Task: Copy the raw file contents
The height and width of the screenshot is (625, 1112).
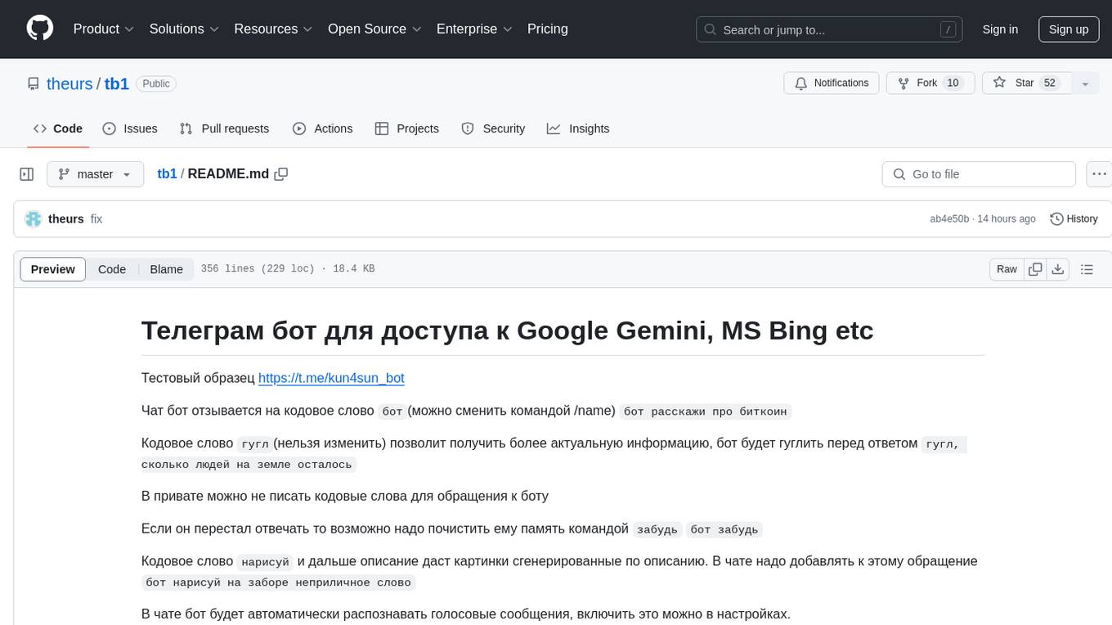Action: pos(1035,269)
